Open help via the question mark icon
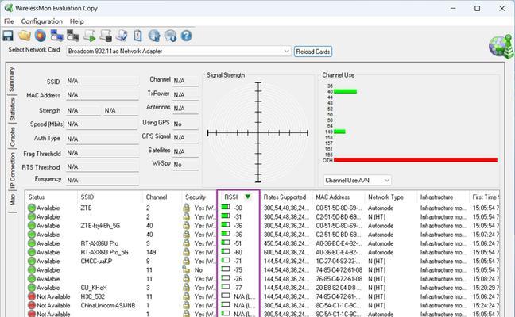The width and height of the screenshot is (515, 317). [186, 36]
